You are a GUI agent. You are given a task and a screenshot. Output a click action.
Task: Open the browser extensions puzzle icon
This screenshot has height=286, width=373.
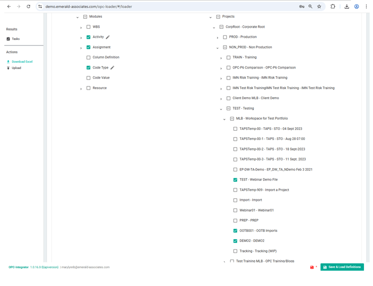(333, 6)
